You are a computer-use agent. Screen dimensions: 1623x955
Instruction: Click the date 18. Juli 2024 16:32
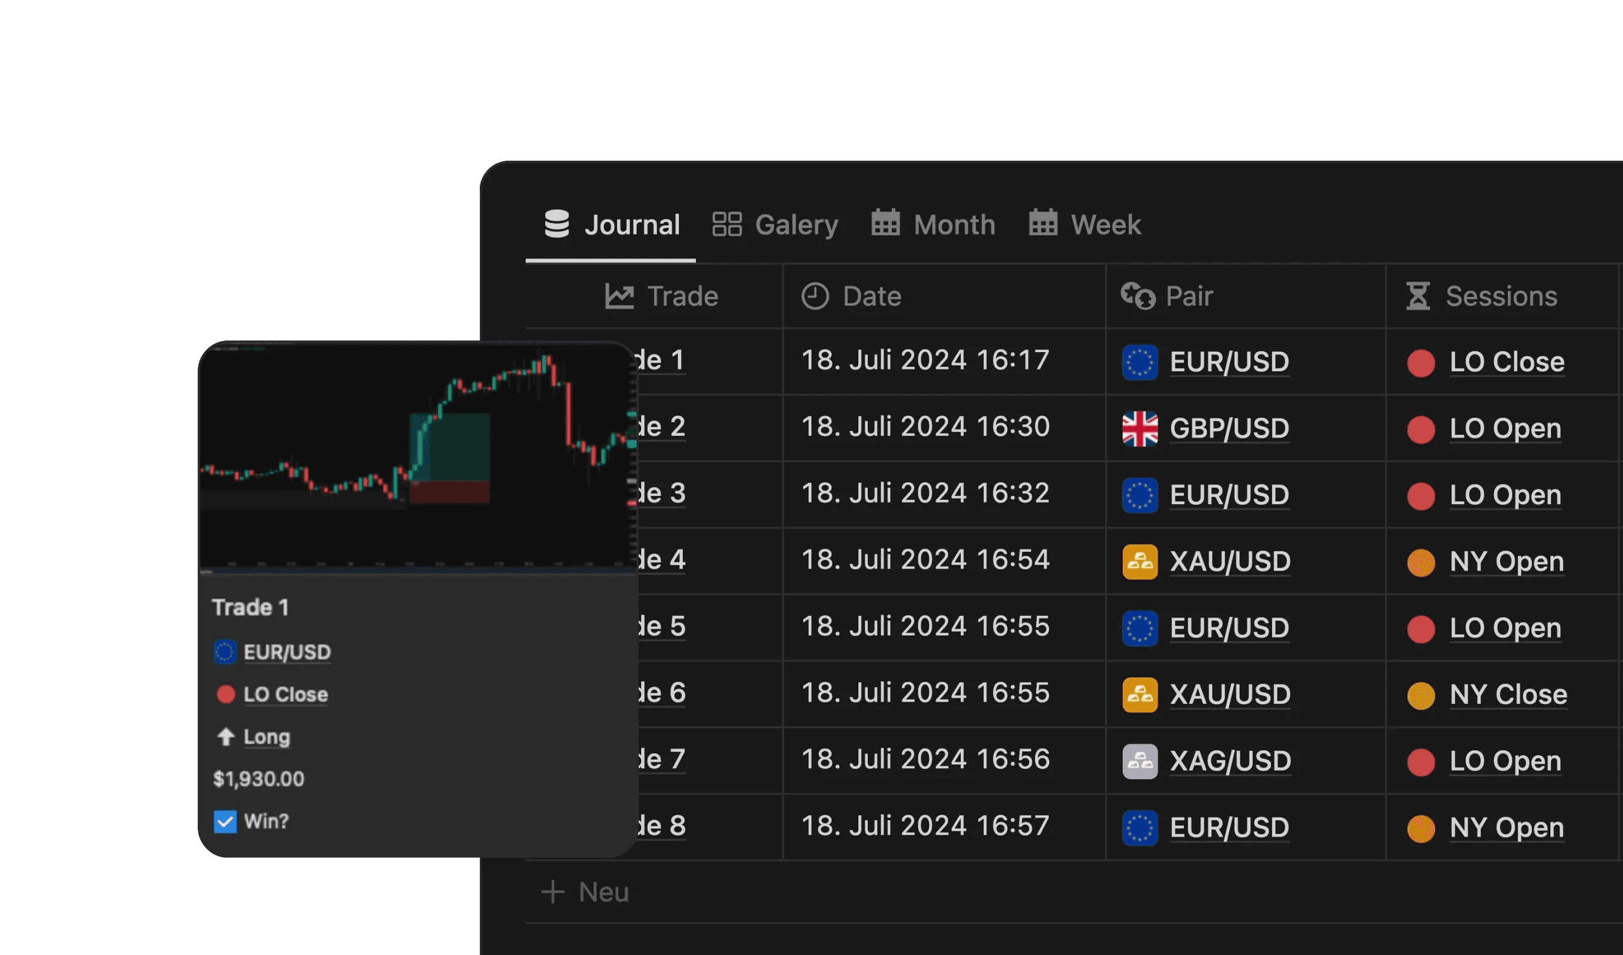tap(926, 493)
